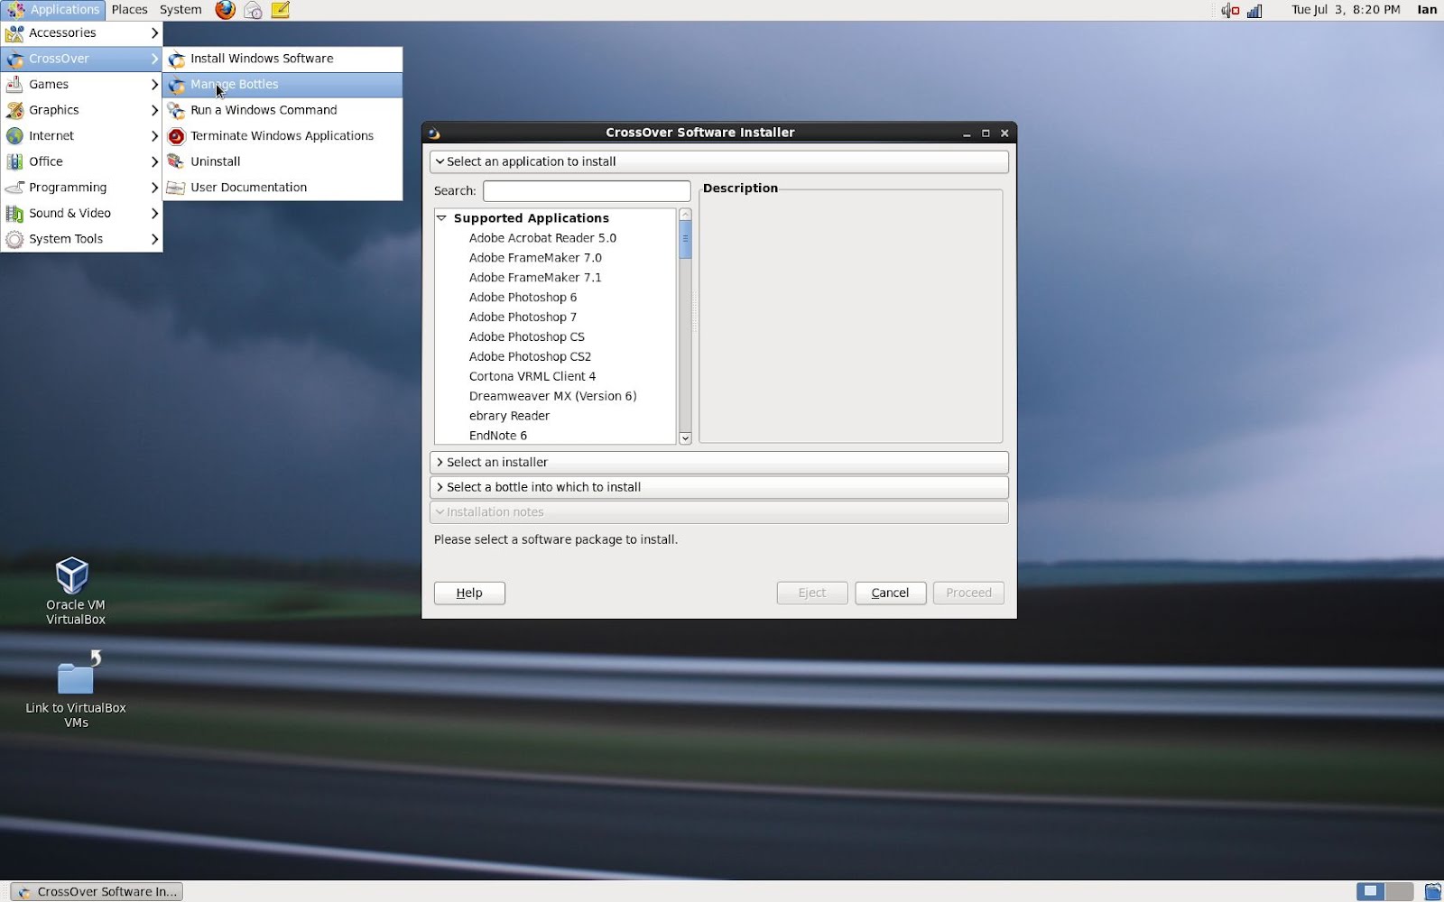Open the Places menu
The image size is (1444, 902).
pyautogui.click(x=129, y=10)
